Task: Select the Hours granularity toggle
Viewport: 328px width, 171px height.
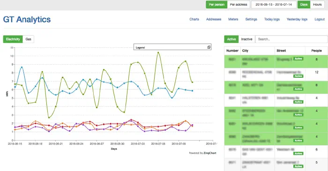Action: 317,4
